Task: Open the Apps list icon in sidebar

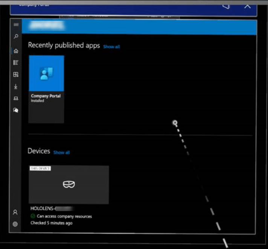Action: (16, 63)
